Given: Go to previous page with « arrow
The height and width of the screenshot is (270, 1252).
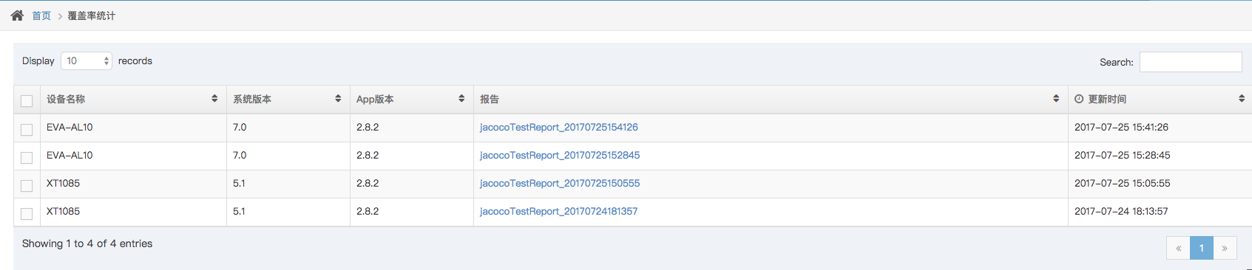Looking at the screenshot, I should 1178,248.
